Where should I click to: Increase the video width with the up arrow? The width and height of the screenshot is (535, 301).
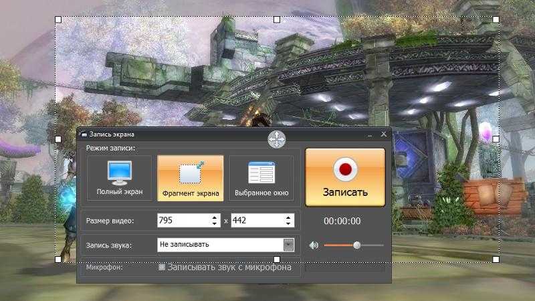click(x=214, y=217)
